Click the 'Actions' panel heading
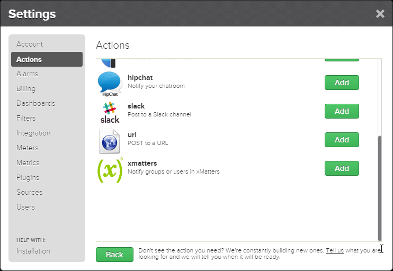 [x=113, y=46]
